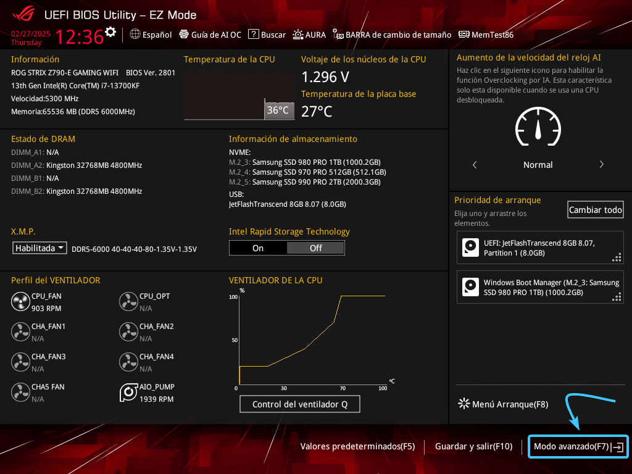Click disk icon of JetFlashTranscend entry
Viewport: 632px width, 474px height.
(470, 248)
